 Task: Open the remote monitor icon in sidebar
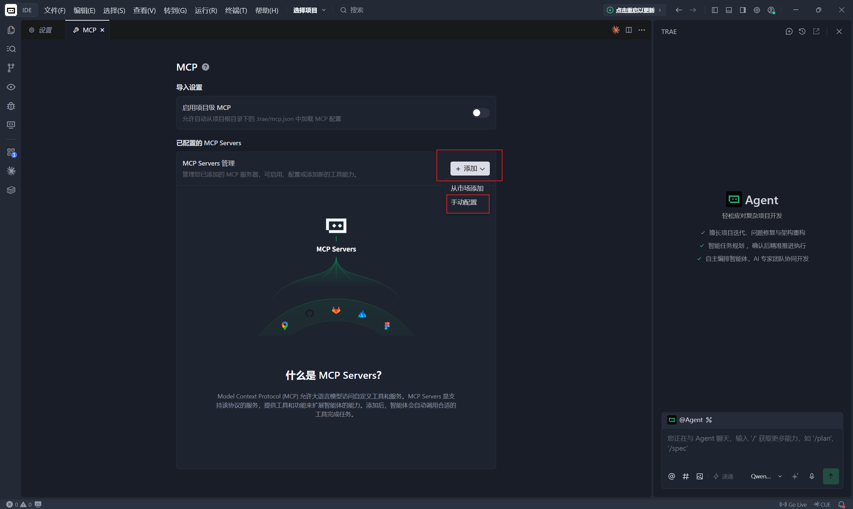click(11, 125)
